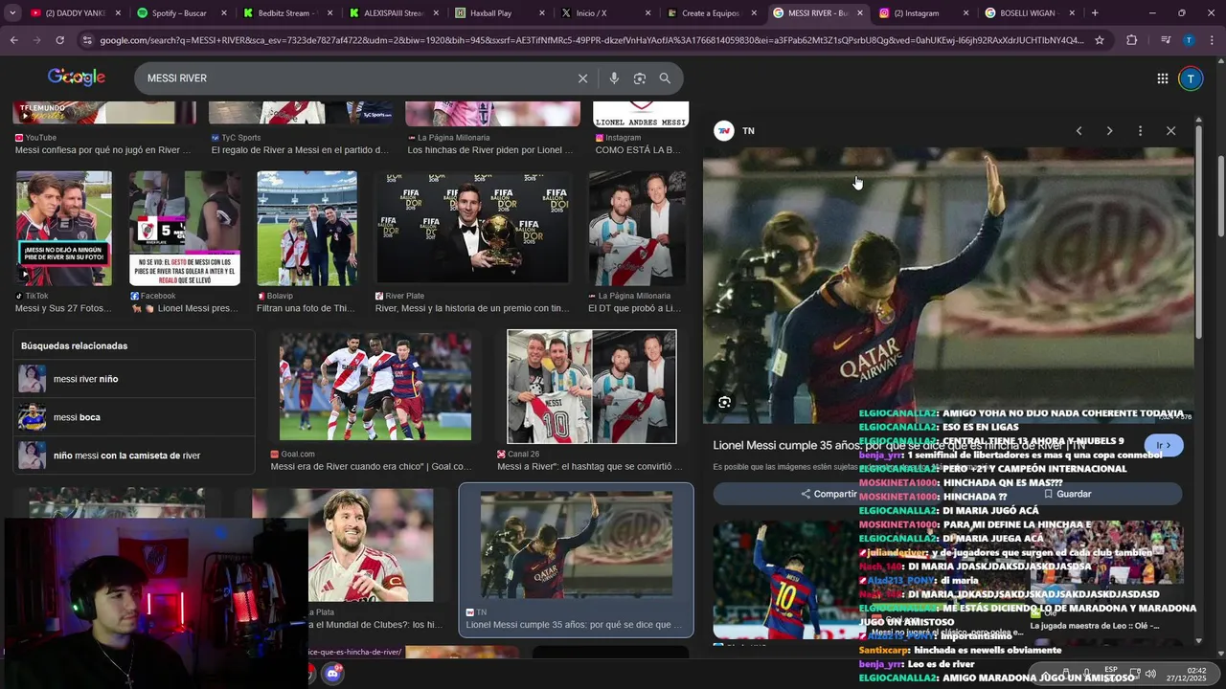Open a new browser tab
The height and width of the screenshot is (689, 1226).
tap(1095, 13)
